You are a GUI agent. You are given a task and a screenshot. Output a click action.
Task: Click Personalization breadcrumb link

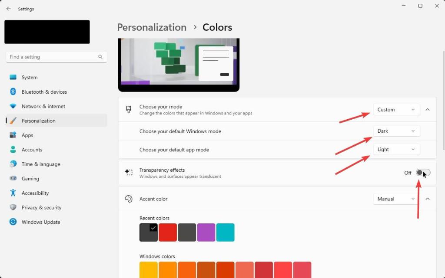tap(152, 27)
